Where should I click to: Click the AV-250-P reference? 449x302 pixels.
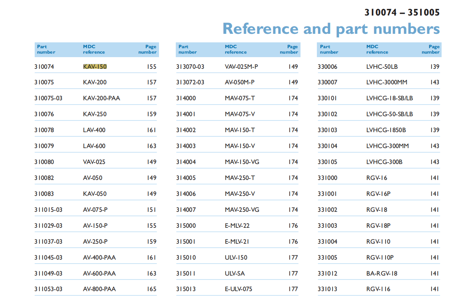[x=95, y=242]
